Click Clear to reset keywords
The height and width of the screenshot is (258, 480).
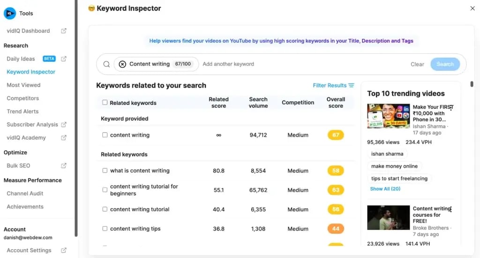tap(417, 65)
